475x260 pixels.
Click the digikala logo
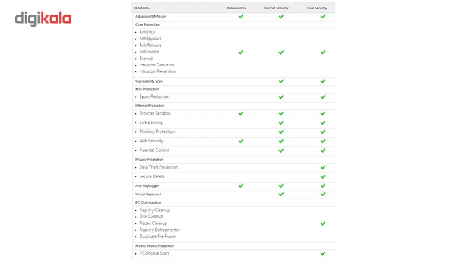coord(43,19)
